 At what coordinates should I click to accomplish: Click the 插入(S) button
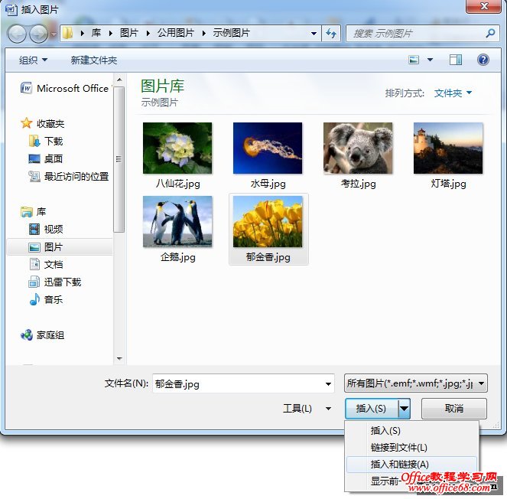[x=371, y=409]
